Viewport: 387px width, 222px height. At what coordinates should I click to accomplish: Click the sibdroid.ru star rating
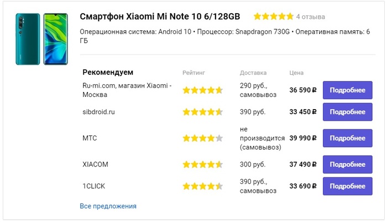pos(202,112)
